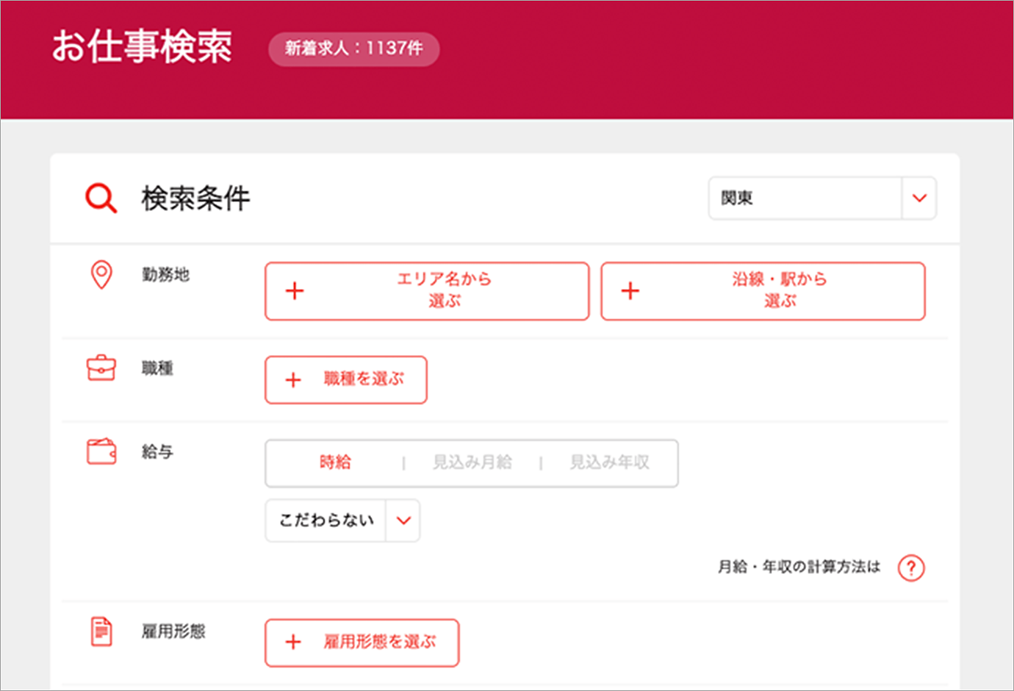Click the 検索条件 heading text
1014x691 pixels.
coord(195,198)
